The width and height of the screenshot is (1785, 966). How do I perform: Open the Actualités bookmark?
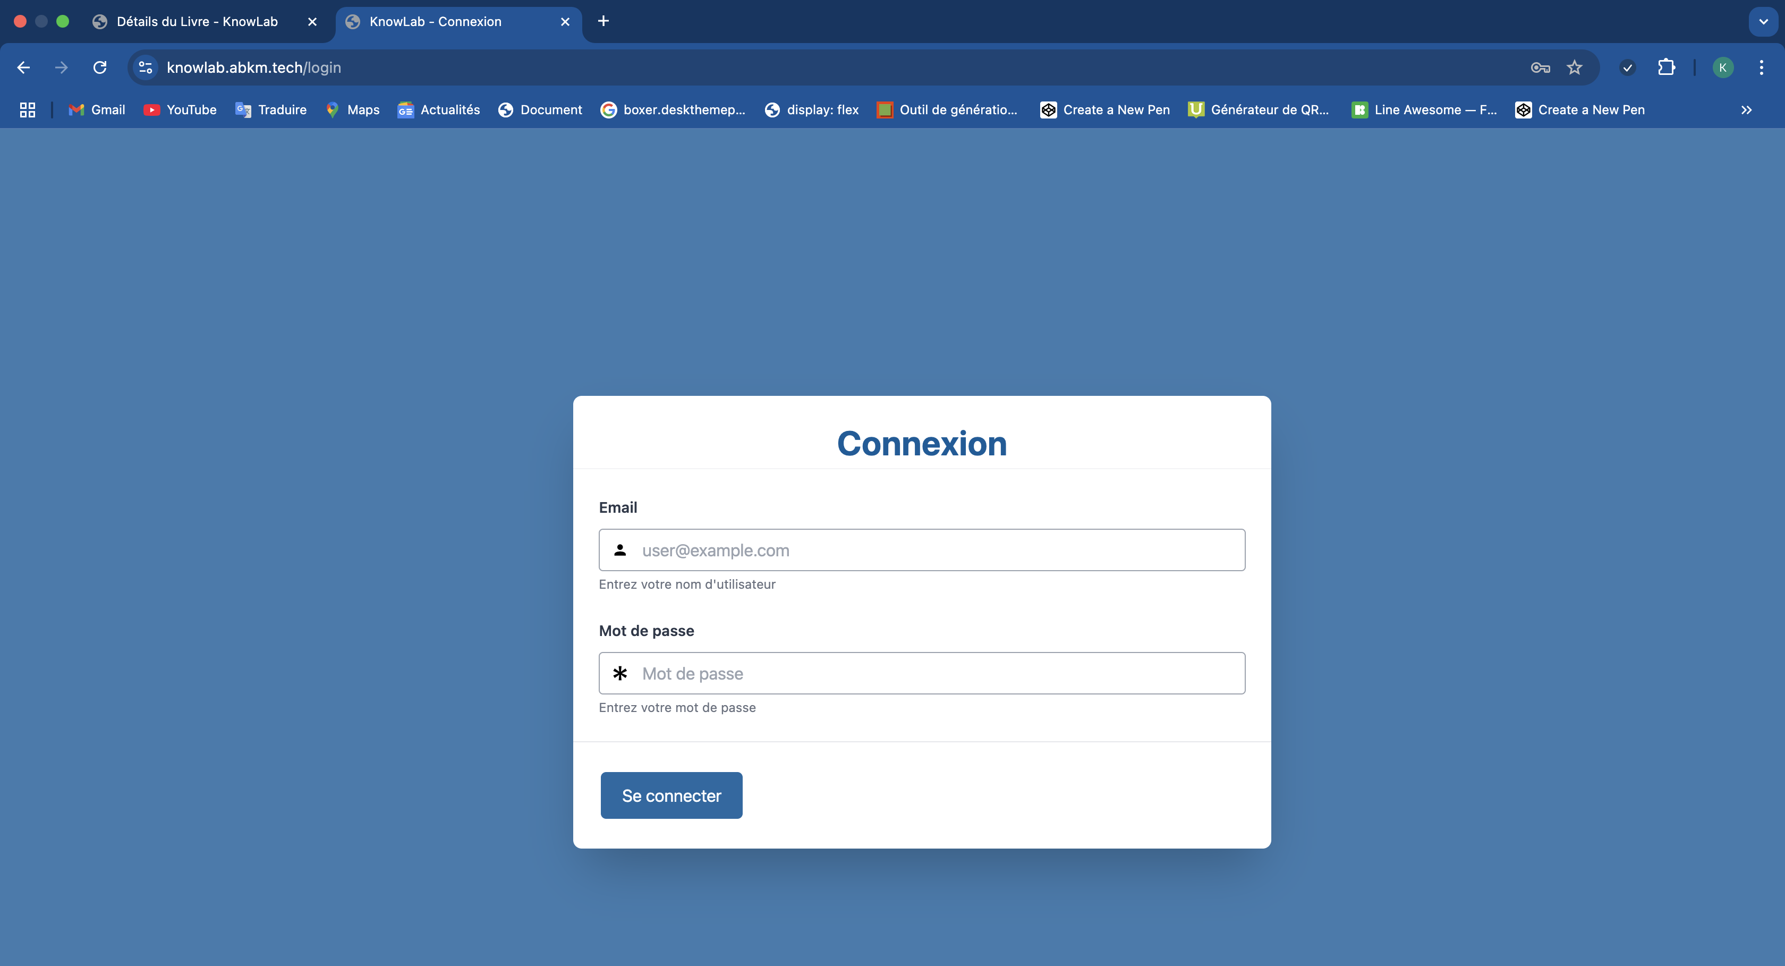(x=439, y=109)
